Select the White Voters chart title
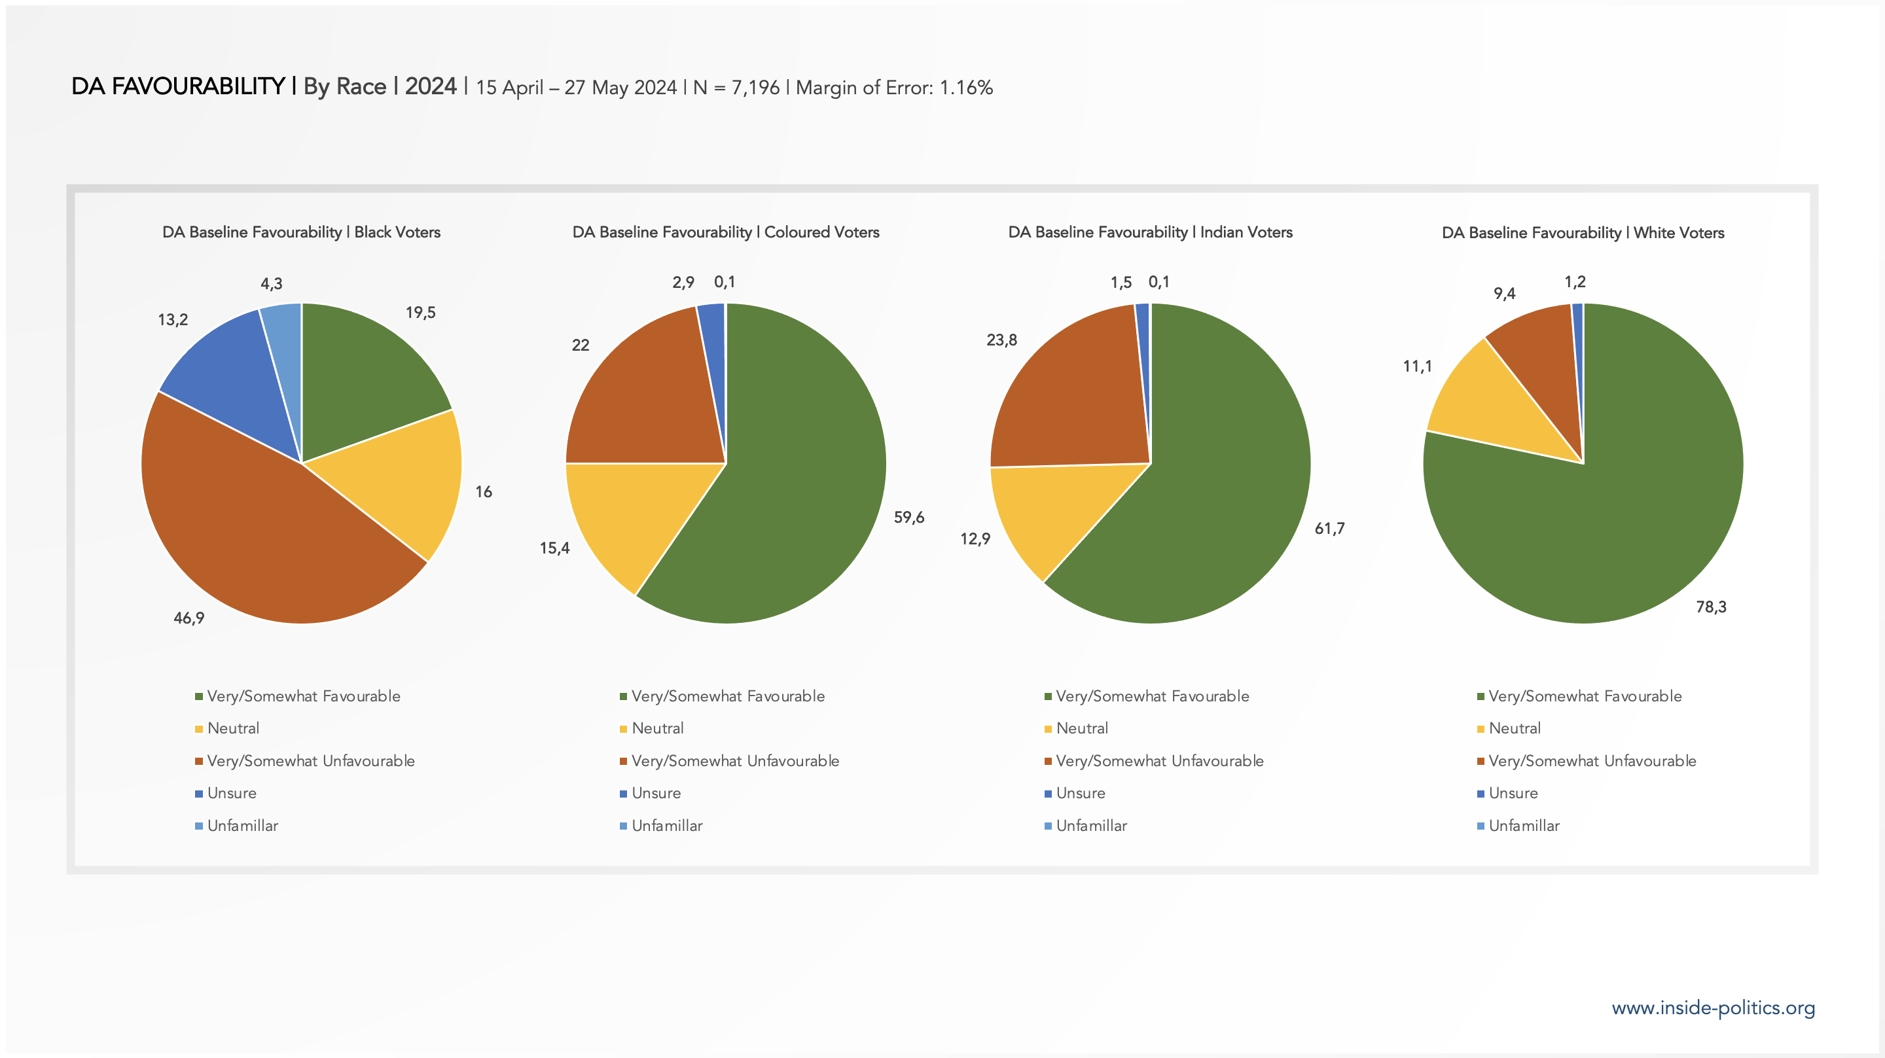The height and width of the screenshot is (1058, 1885). click(x=1582, y=233)
